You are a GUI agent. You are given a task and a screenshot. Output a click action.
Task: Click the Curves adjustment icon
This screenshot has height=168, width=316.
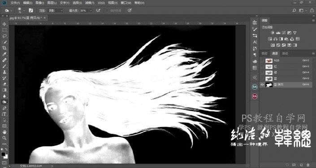click(x=284, y=33)
